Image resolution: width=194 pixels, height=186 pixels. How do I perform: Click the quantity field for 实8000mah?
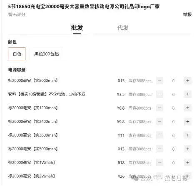(174, 81)
